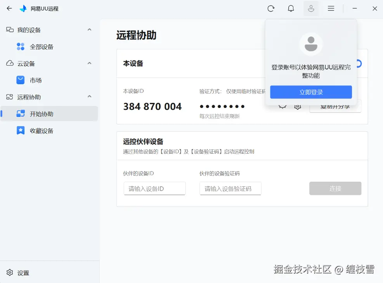The height and width of the screenshot is (283, 383).
Task: Open 收藏设备 in the sidebar
Action: pyautogui.click(x=49, y=131)
